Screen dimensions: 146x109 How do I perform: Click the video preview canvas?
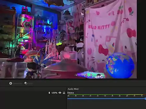pyautogui.click(x=68, y=39)
